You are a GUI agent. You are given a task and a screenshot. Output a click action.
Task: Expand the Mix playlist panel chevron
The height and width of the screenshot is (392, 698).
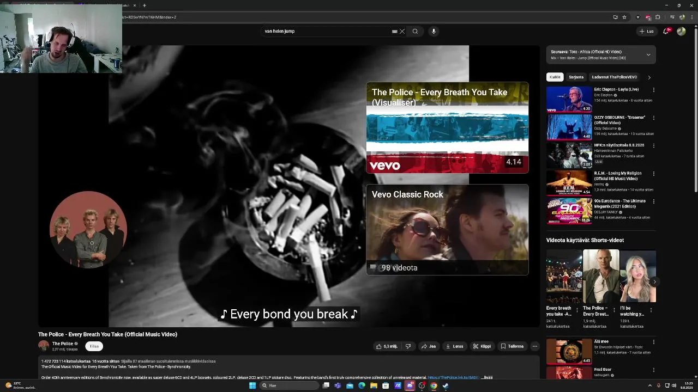tap(648, 54)
